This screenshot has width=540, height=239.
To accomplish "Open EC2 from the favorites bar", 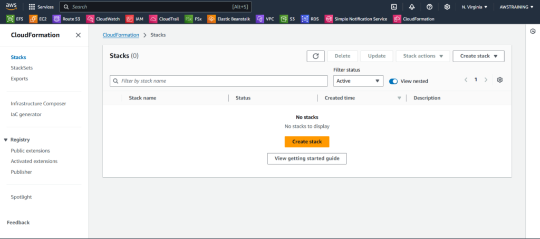I will (38, 19).
